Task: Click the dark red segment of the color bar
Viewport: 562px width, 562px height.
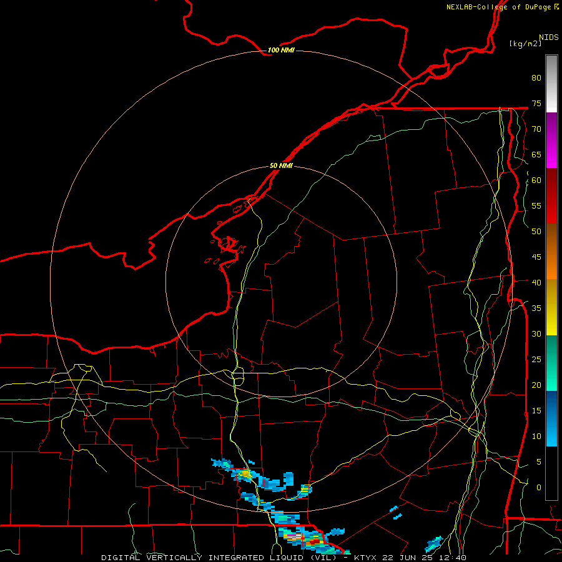Action: [x=551, y=196]
